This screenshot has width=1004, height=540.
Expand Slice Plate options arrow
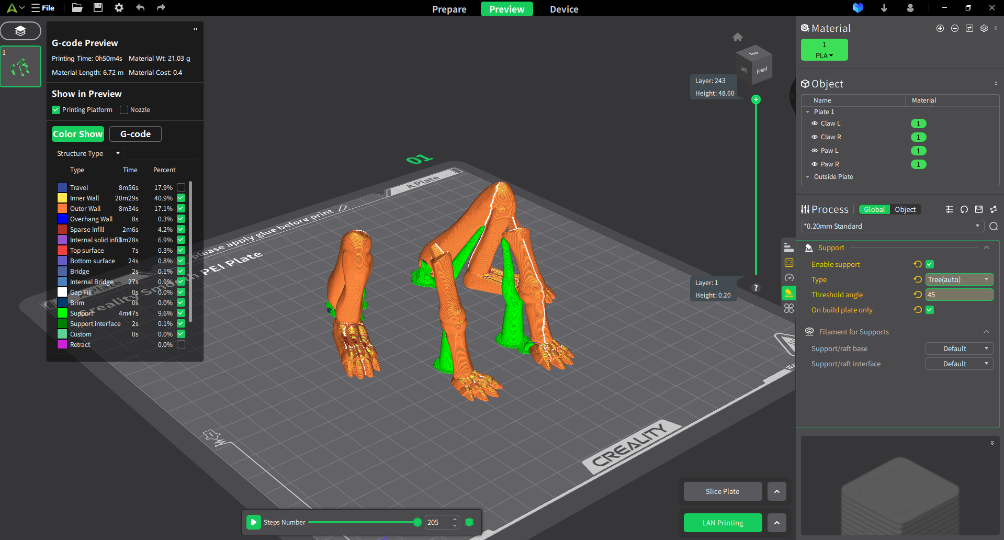click(777, 491)
